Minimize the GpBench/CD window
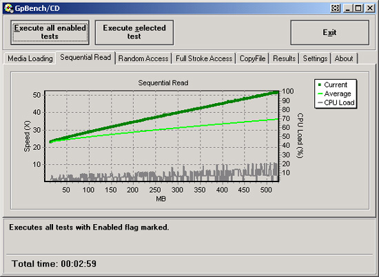Screen dimensions: 379x277 click(x=348, y=8)
